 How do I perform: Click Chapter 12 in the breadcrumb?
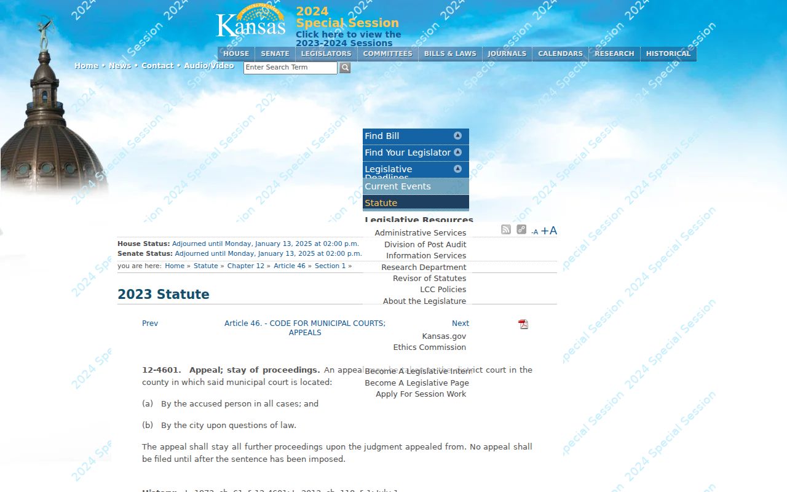[245, 266]
